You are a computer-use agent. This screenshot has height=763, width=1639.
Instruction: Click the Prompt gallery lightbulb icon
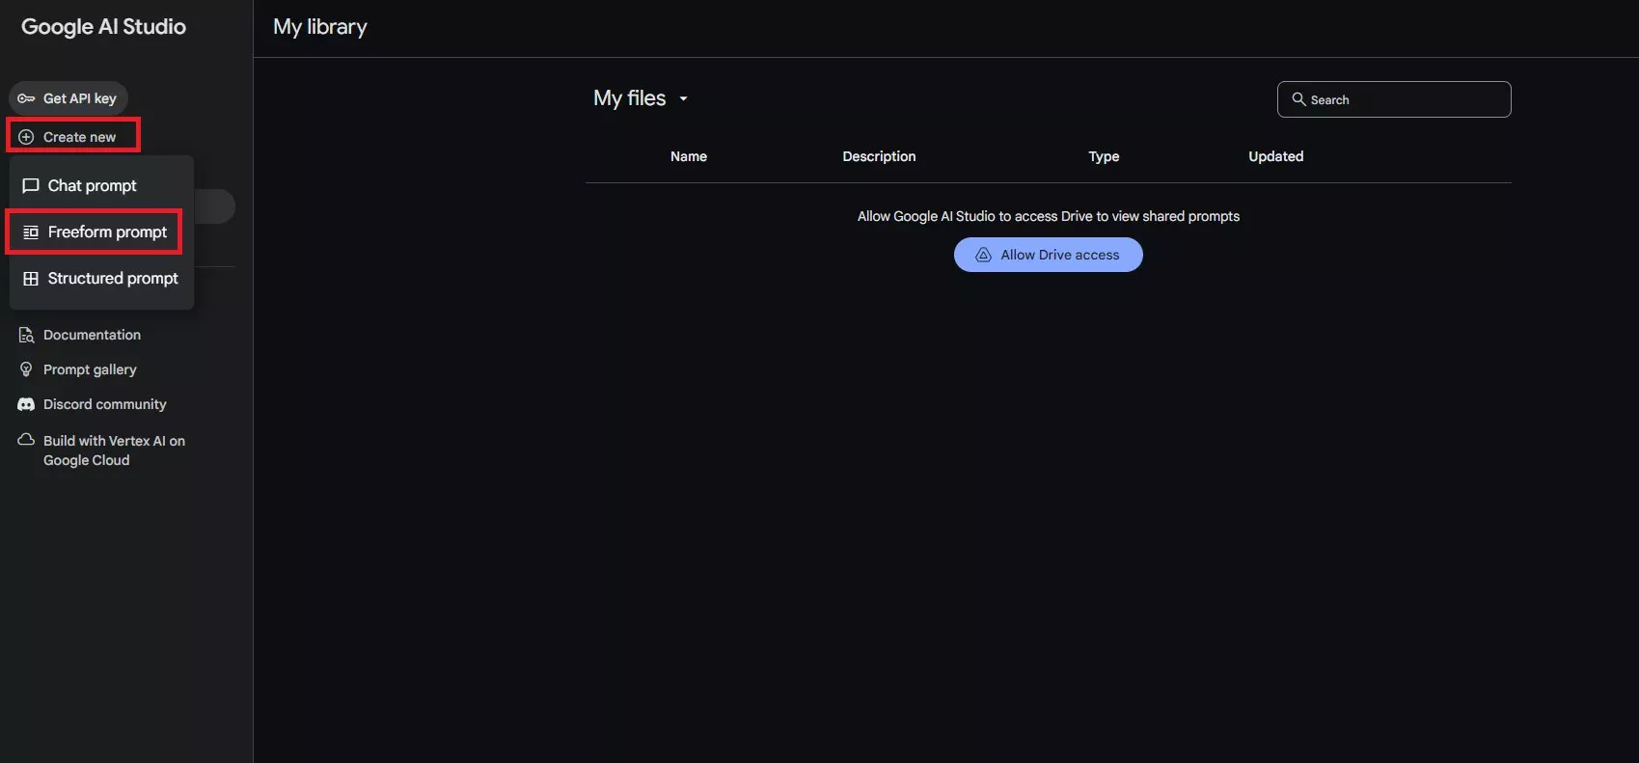pyautogui.click(x=26, y=369)
